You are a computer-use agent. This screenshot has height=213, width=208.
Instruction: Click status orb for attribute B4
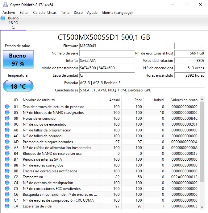(x=7, y=153)
